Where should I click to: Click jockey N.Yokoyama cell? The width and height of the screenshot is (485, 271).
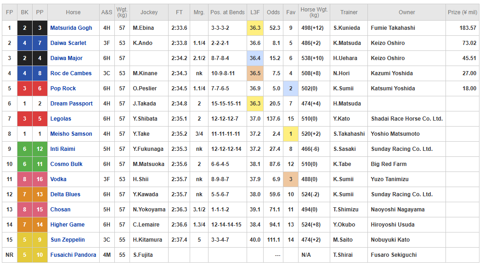(149, 209)
